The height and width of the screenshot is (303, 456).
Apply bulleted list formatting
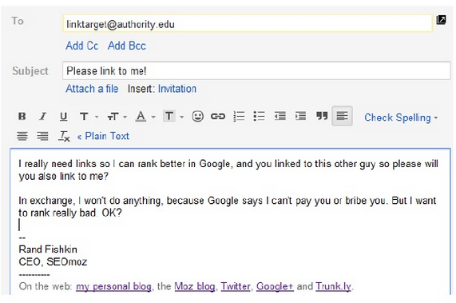[259, 116]
